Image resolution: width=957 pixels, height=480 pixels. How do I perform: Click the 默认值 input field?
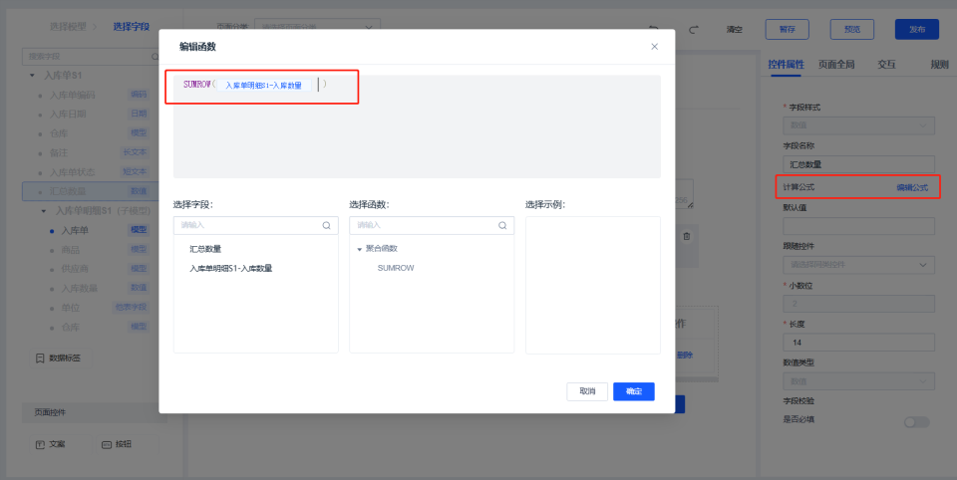click(x=858, y=226)
